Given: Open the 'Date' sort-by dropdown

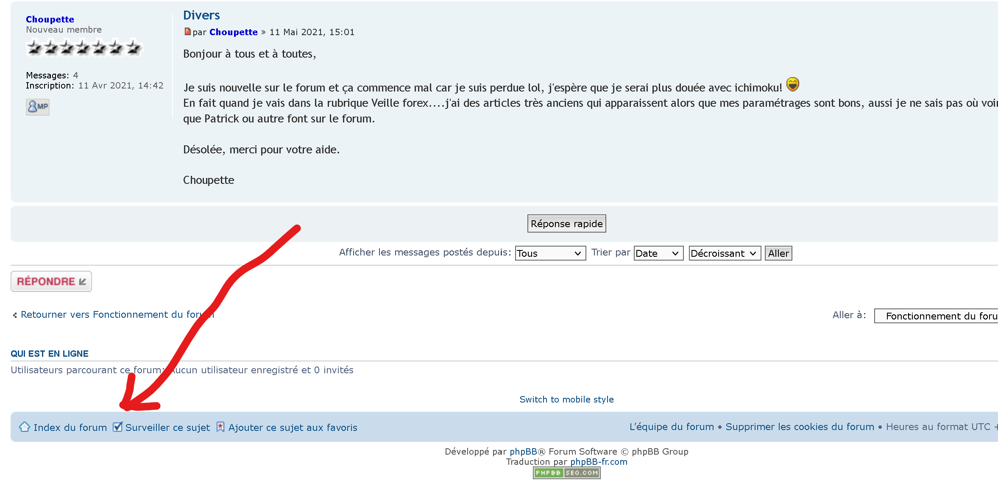Looking at the screenshot, I should point(658,253).
